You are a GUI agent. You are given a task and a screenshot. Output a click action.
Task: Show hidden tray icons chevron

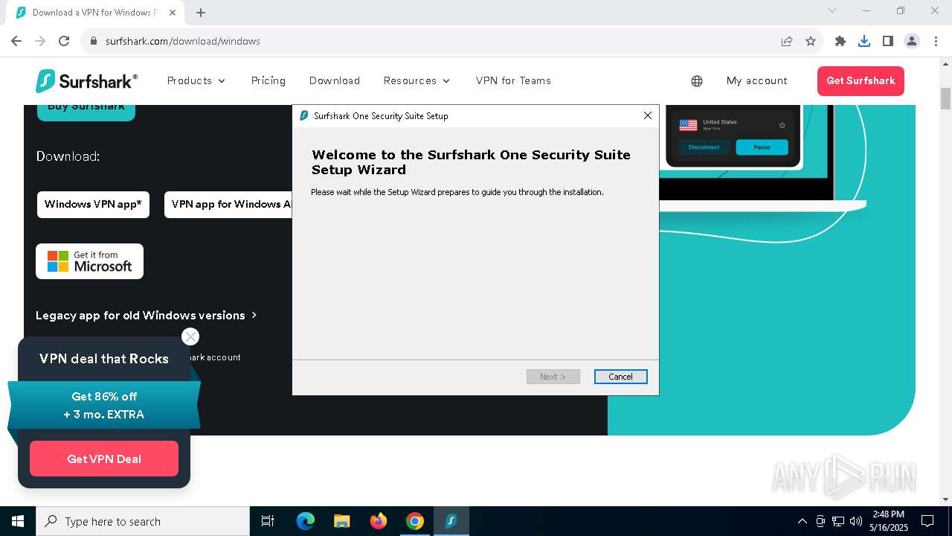point(802,521)
